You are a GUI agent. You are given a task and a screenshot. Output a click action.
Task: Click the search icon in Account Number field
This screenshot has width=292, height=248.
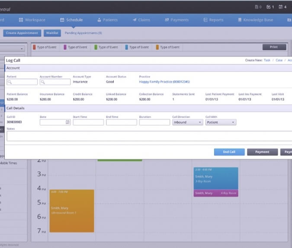coord(43,82)
